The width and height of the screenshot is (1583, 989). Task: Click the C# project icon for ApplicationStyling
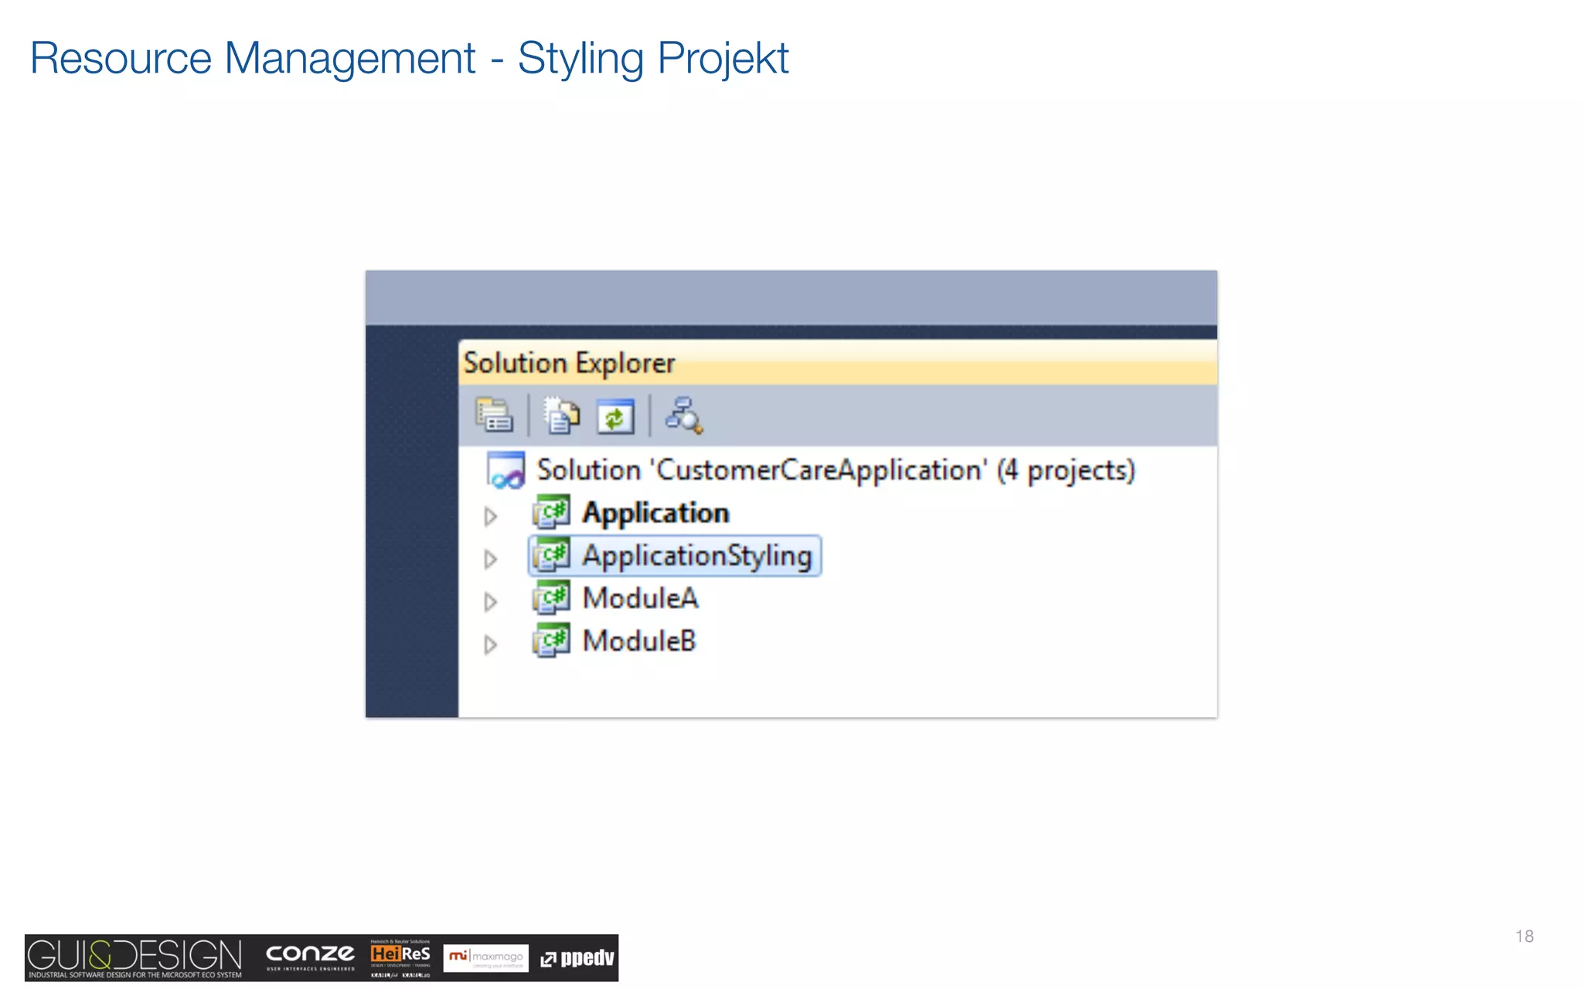pos(551,556)
